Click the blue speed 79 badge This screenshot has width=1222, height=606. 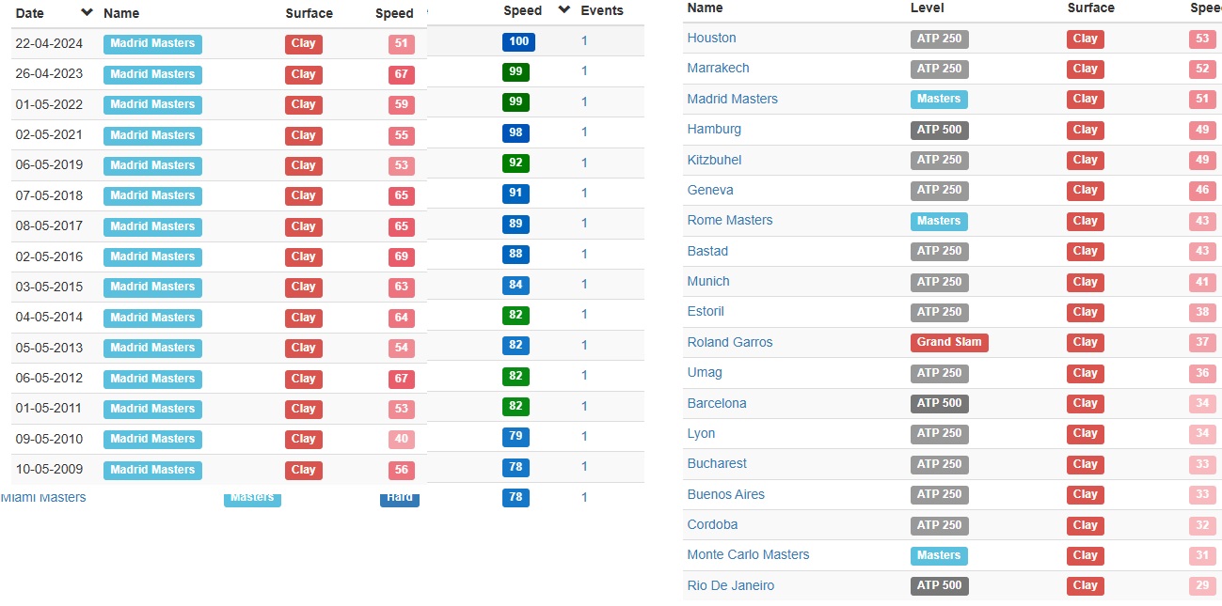(x=516, y=437)
